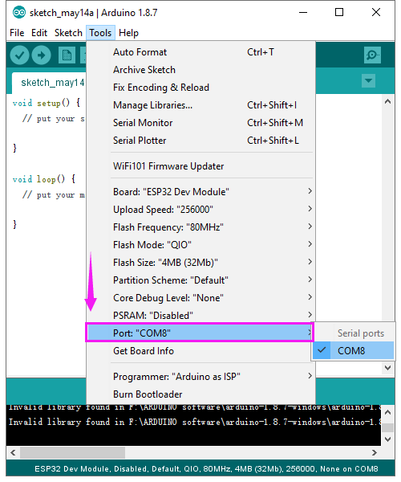
Task: Open the Help menu
Action: point(128,33)
